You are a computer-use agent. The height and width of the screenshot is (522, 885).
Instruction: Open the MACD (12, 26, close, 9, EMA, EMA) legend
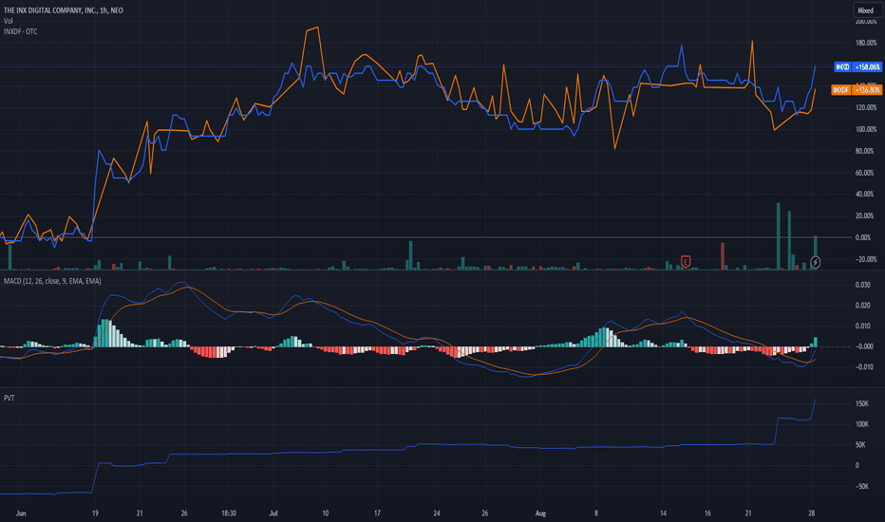52,281
